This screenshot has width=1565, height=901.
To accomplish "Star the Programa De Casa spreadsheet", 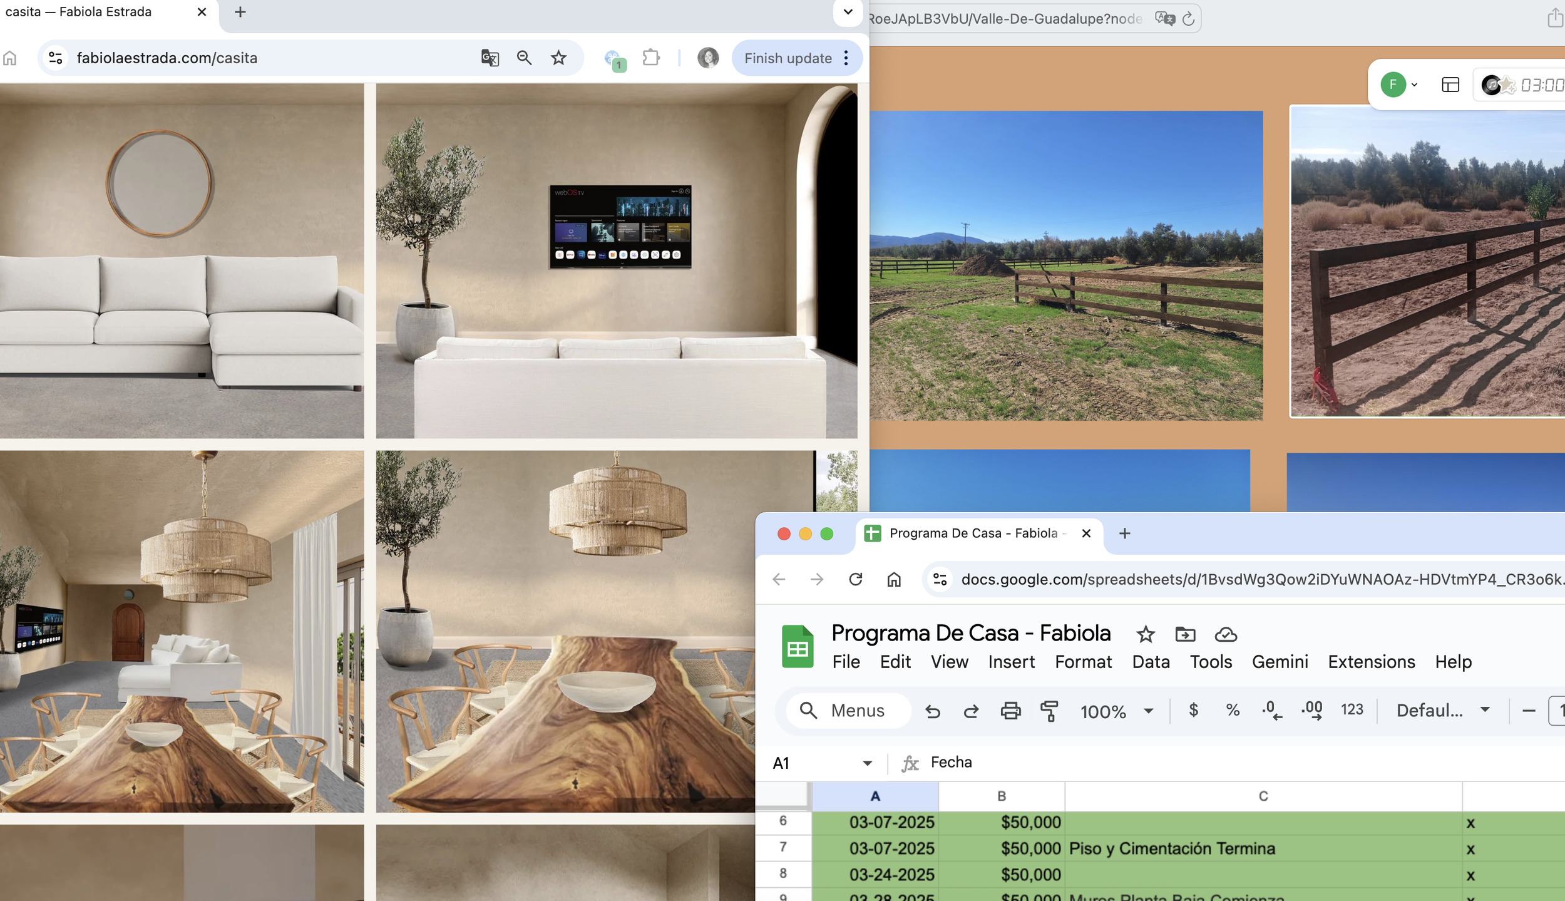I will [1145, 634].
